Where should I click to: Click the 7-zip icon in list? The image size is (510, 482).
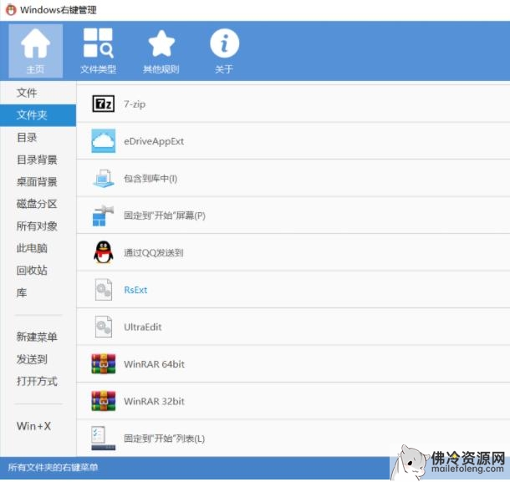pyautogui.click(x=104, y=104)
